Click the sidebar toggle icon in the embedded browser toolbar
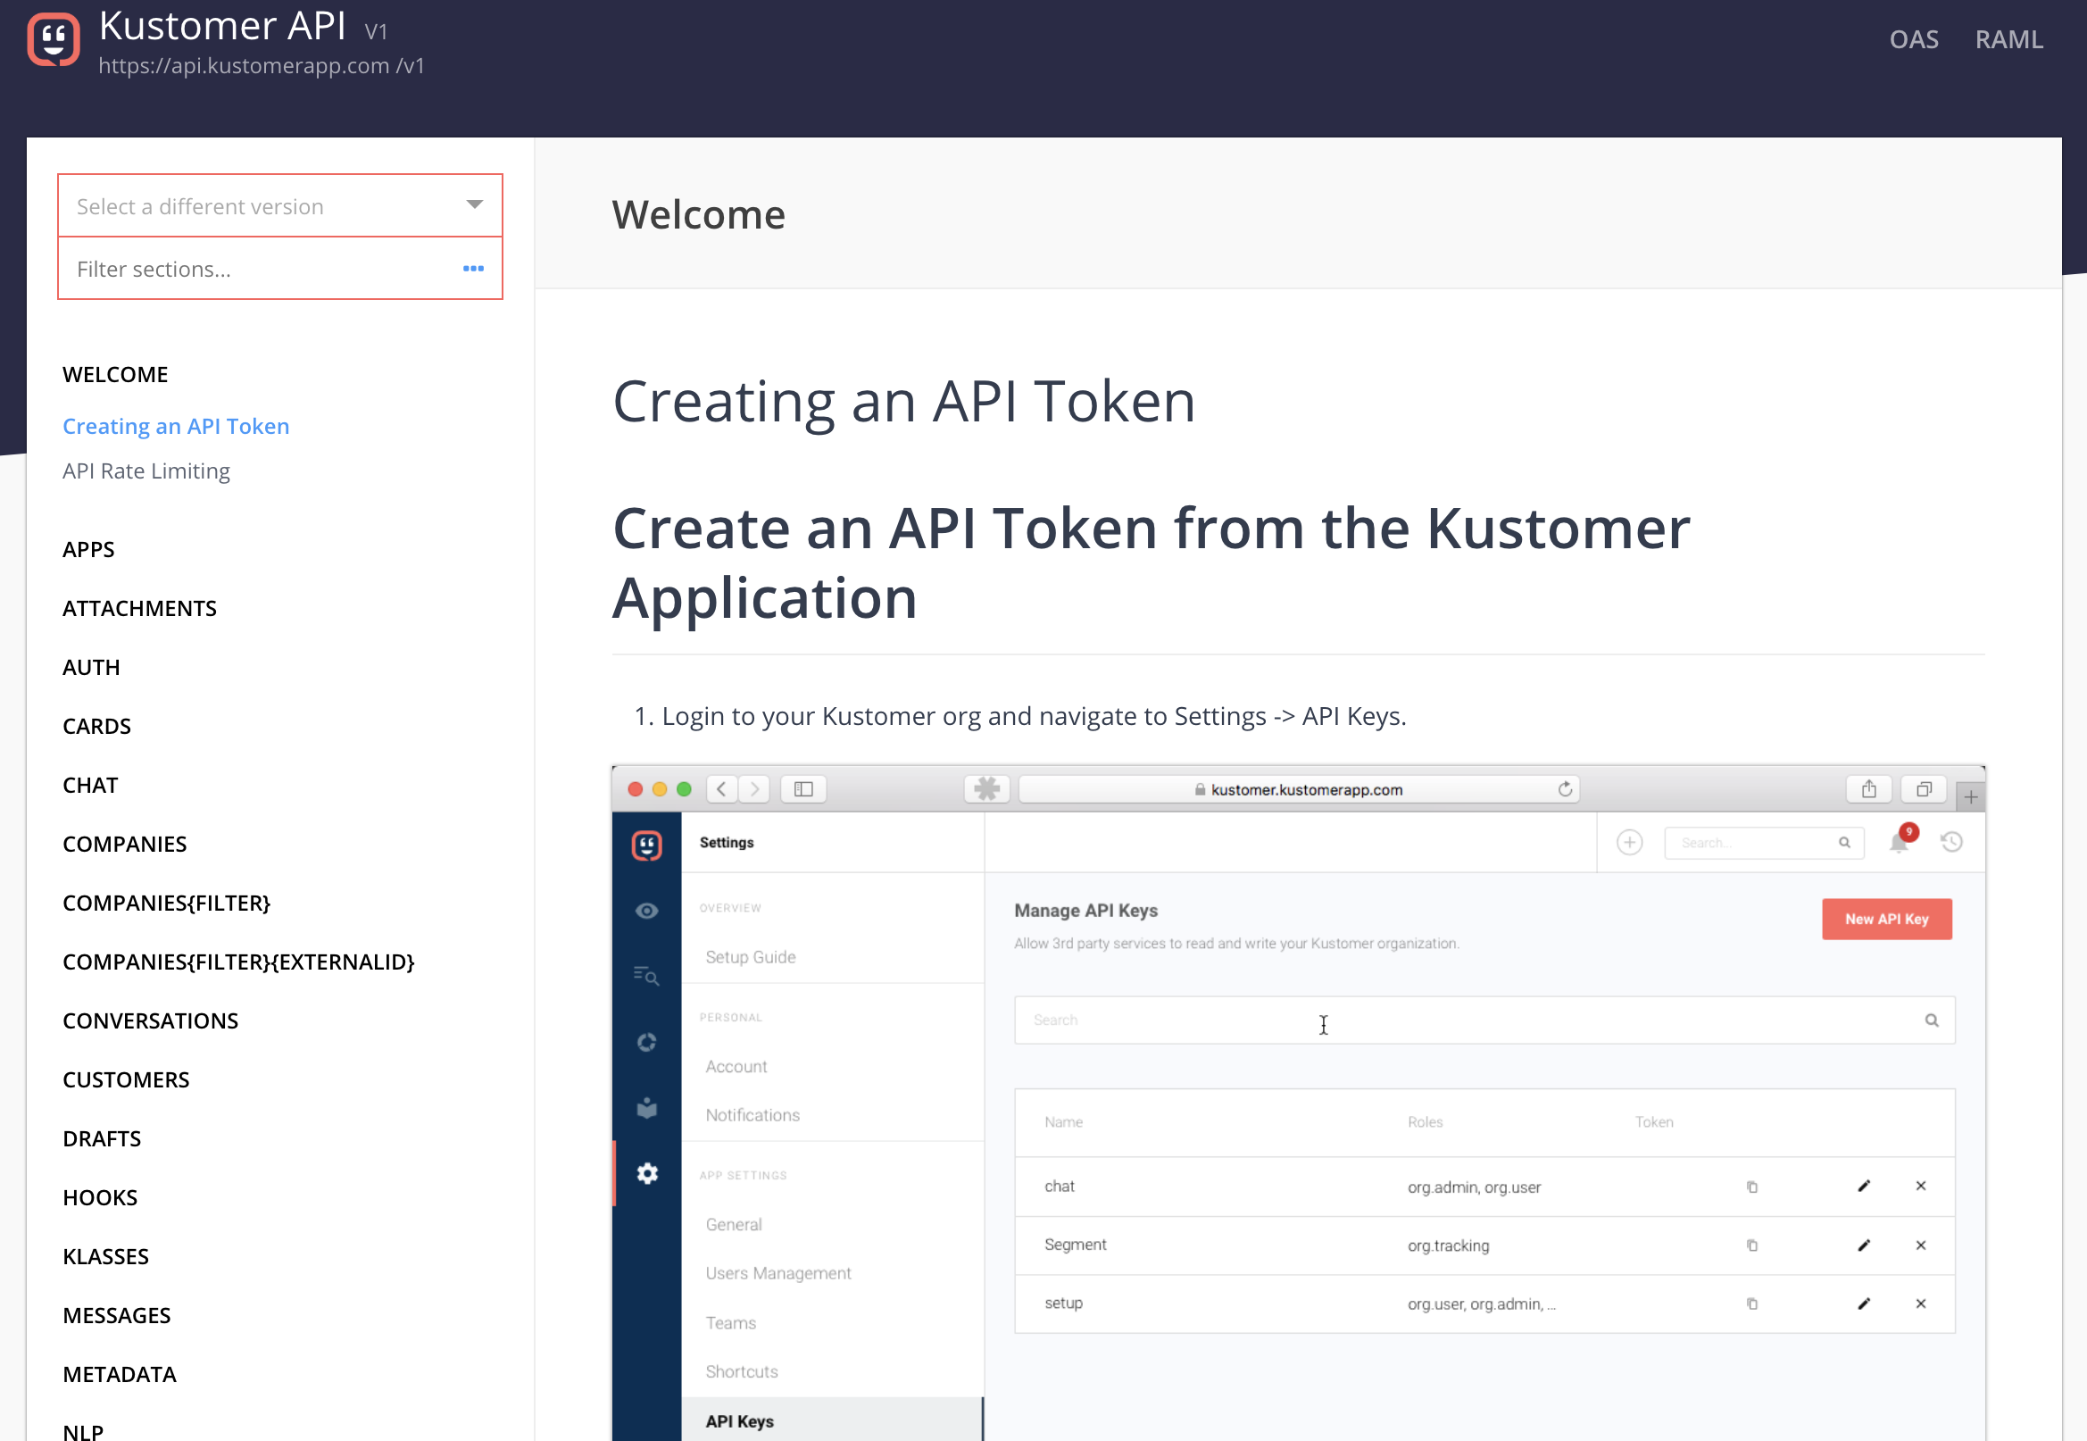Viewport: 2087px width, 1441px height. pyautogui.click(x=803, y=789)
